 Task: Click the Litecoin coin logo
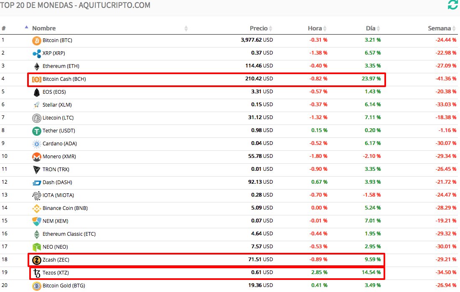click(37, 118)
